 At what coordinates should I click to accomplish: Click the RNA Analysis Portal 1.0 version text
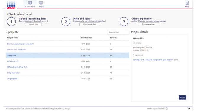(156, 109)
